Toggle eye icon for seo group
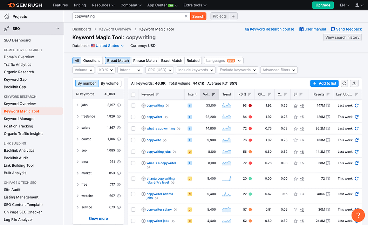 (119, 151)
